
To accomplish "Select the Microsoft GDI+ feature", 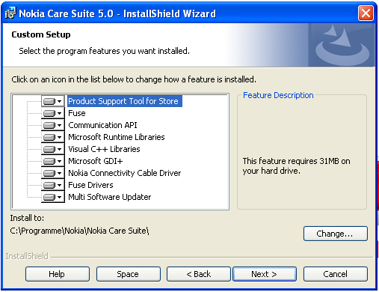I will 96,161.
